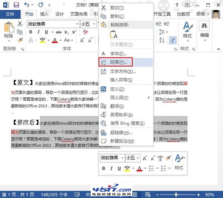Click the A-Z sort icon
223x198 pixels.
click(x=162, y=40)
